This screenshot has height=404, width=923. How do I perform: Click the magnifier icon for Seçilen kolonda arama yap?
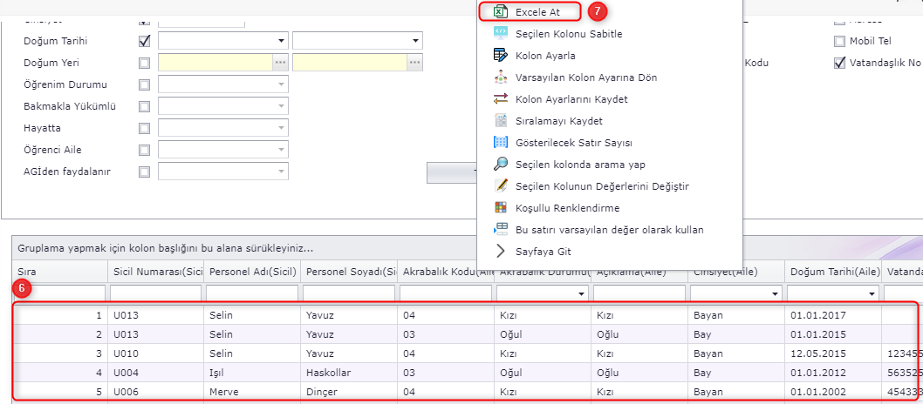(500, 165)
